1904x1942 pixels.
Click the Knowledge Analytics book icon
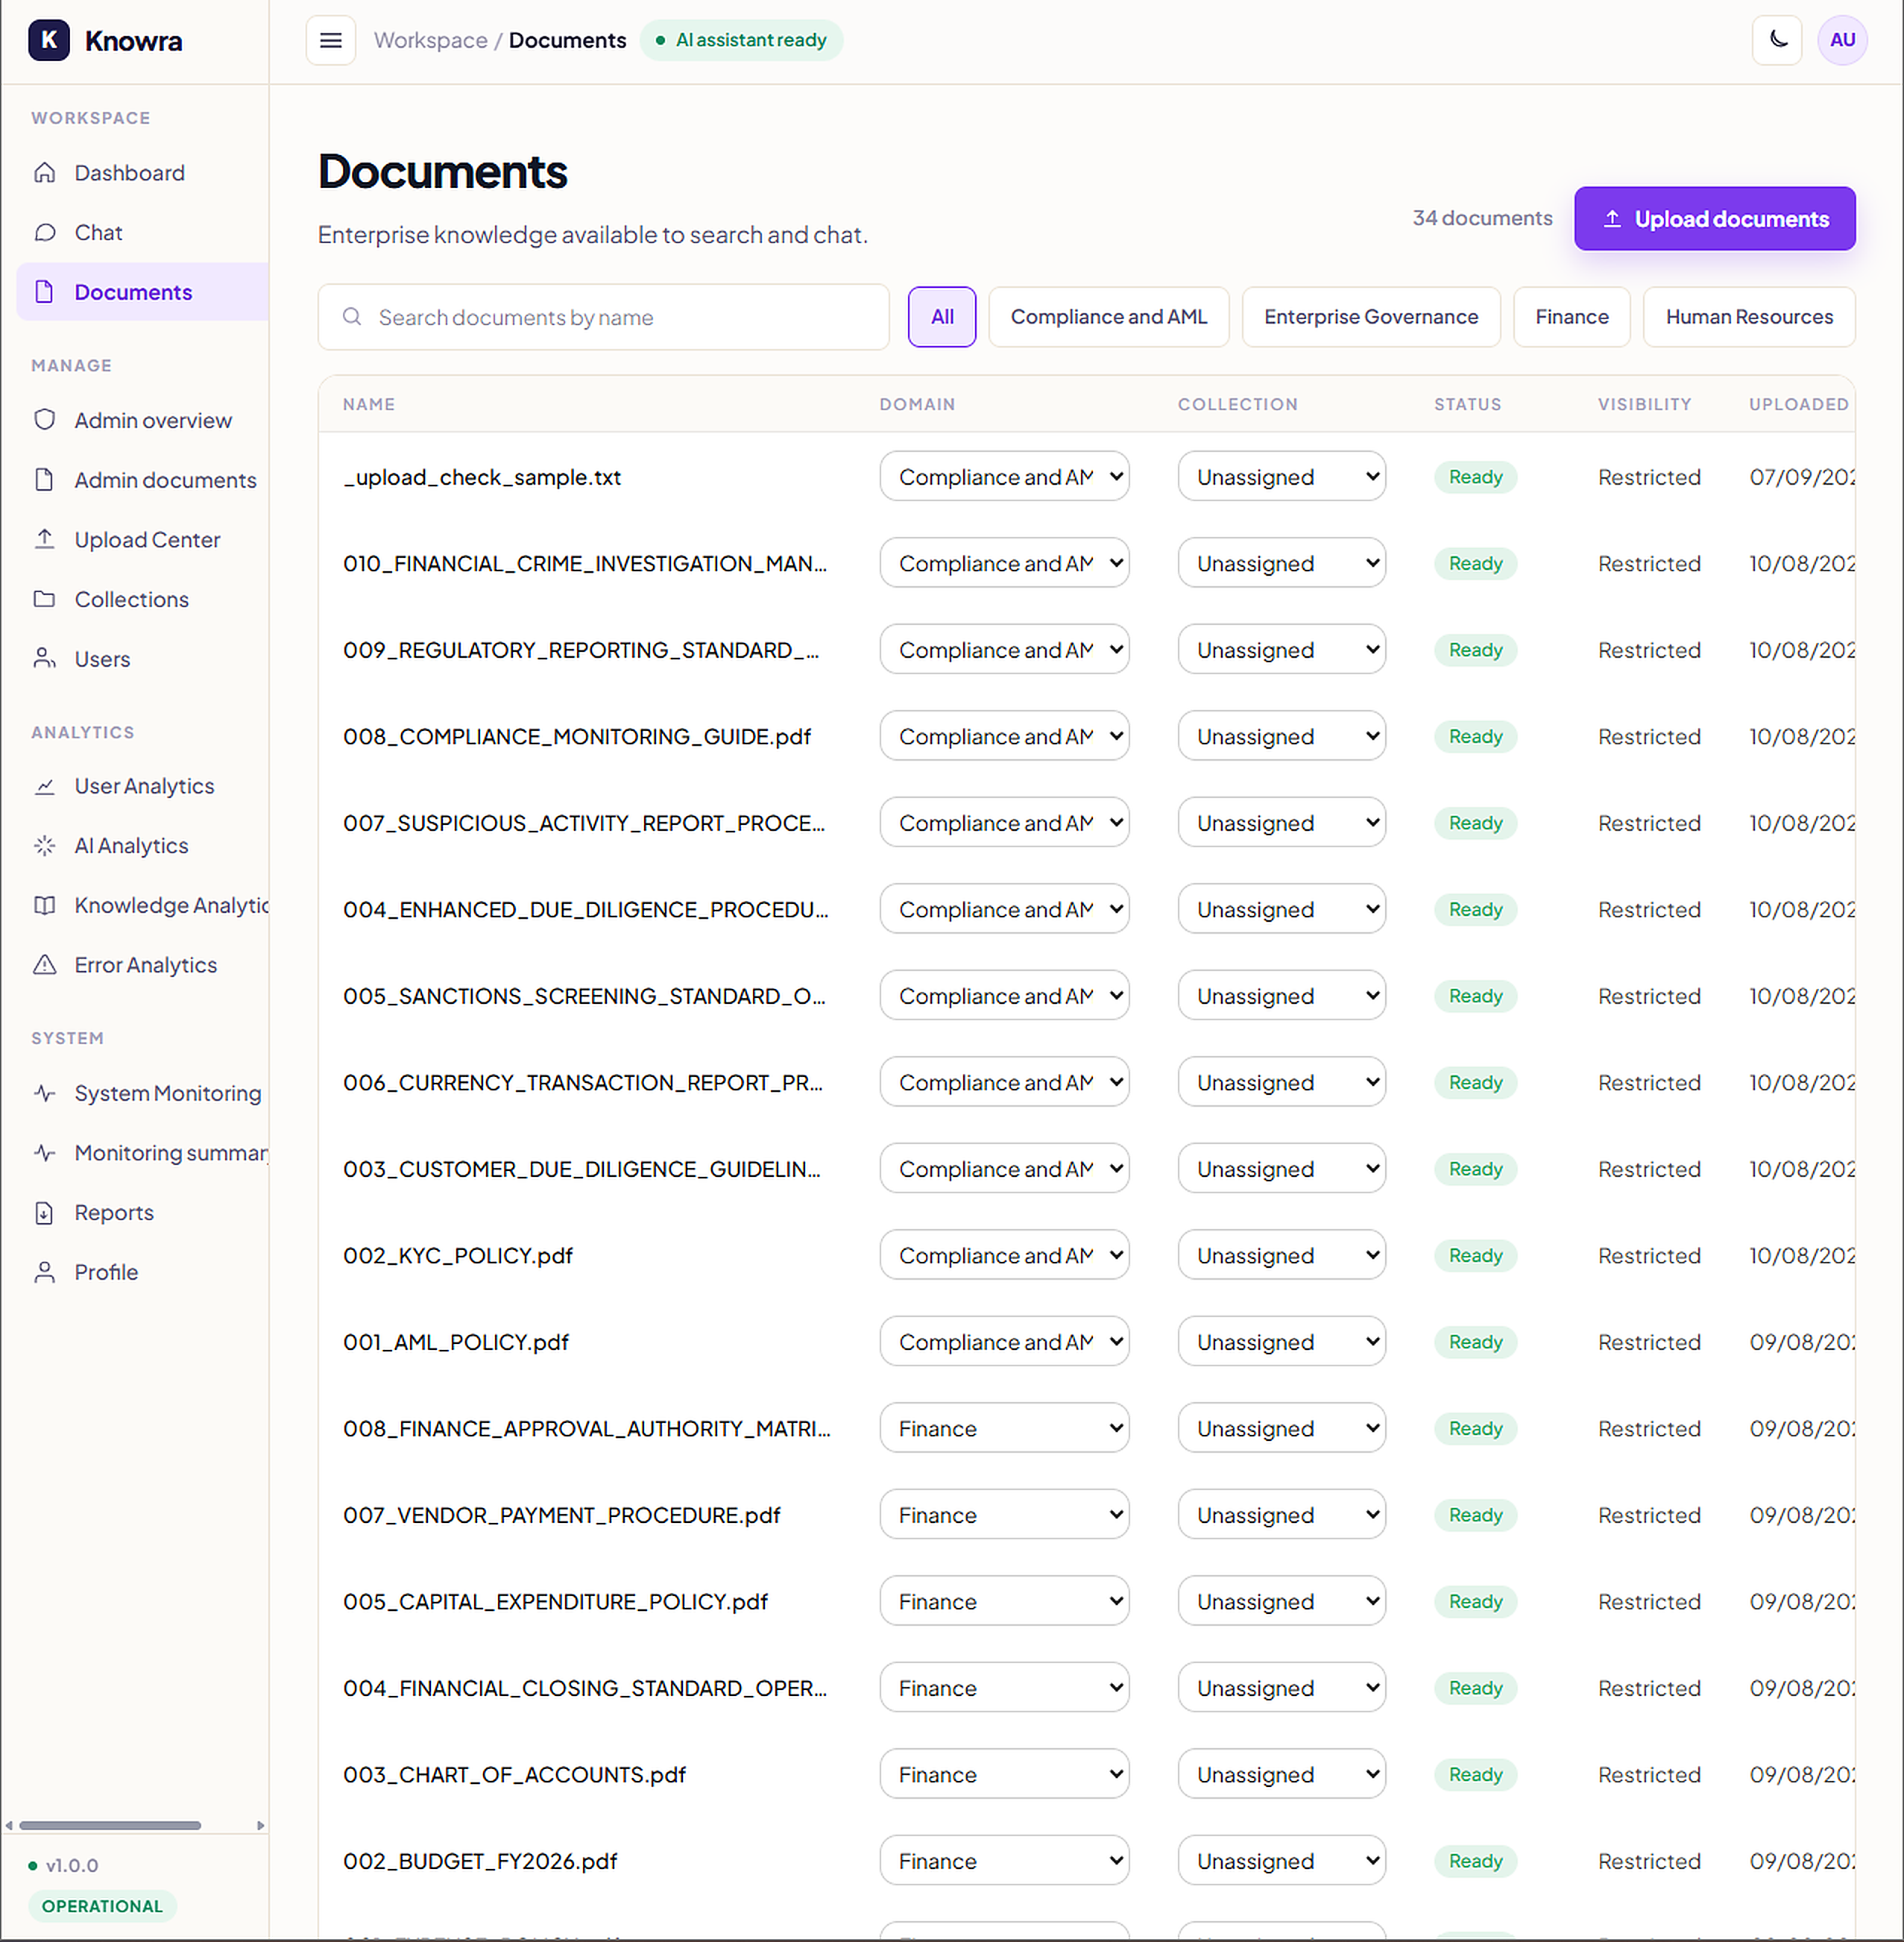45,905
